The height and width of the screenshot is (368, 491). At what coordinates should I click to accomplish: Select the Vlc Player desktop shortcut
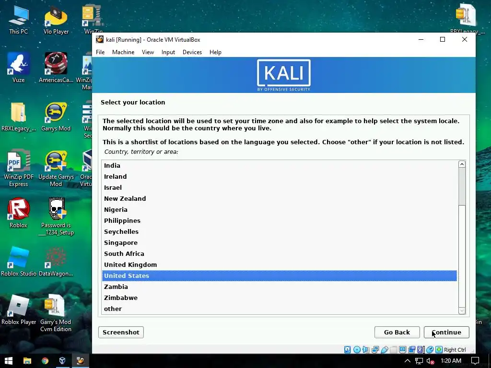(56, 19)
